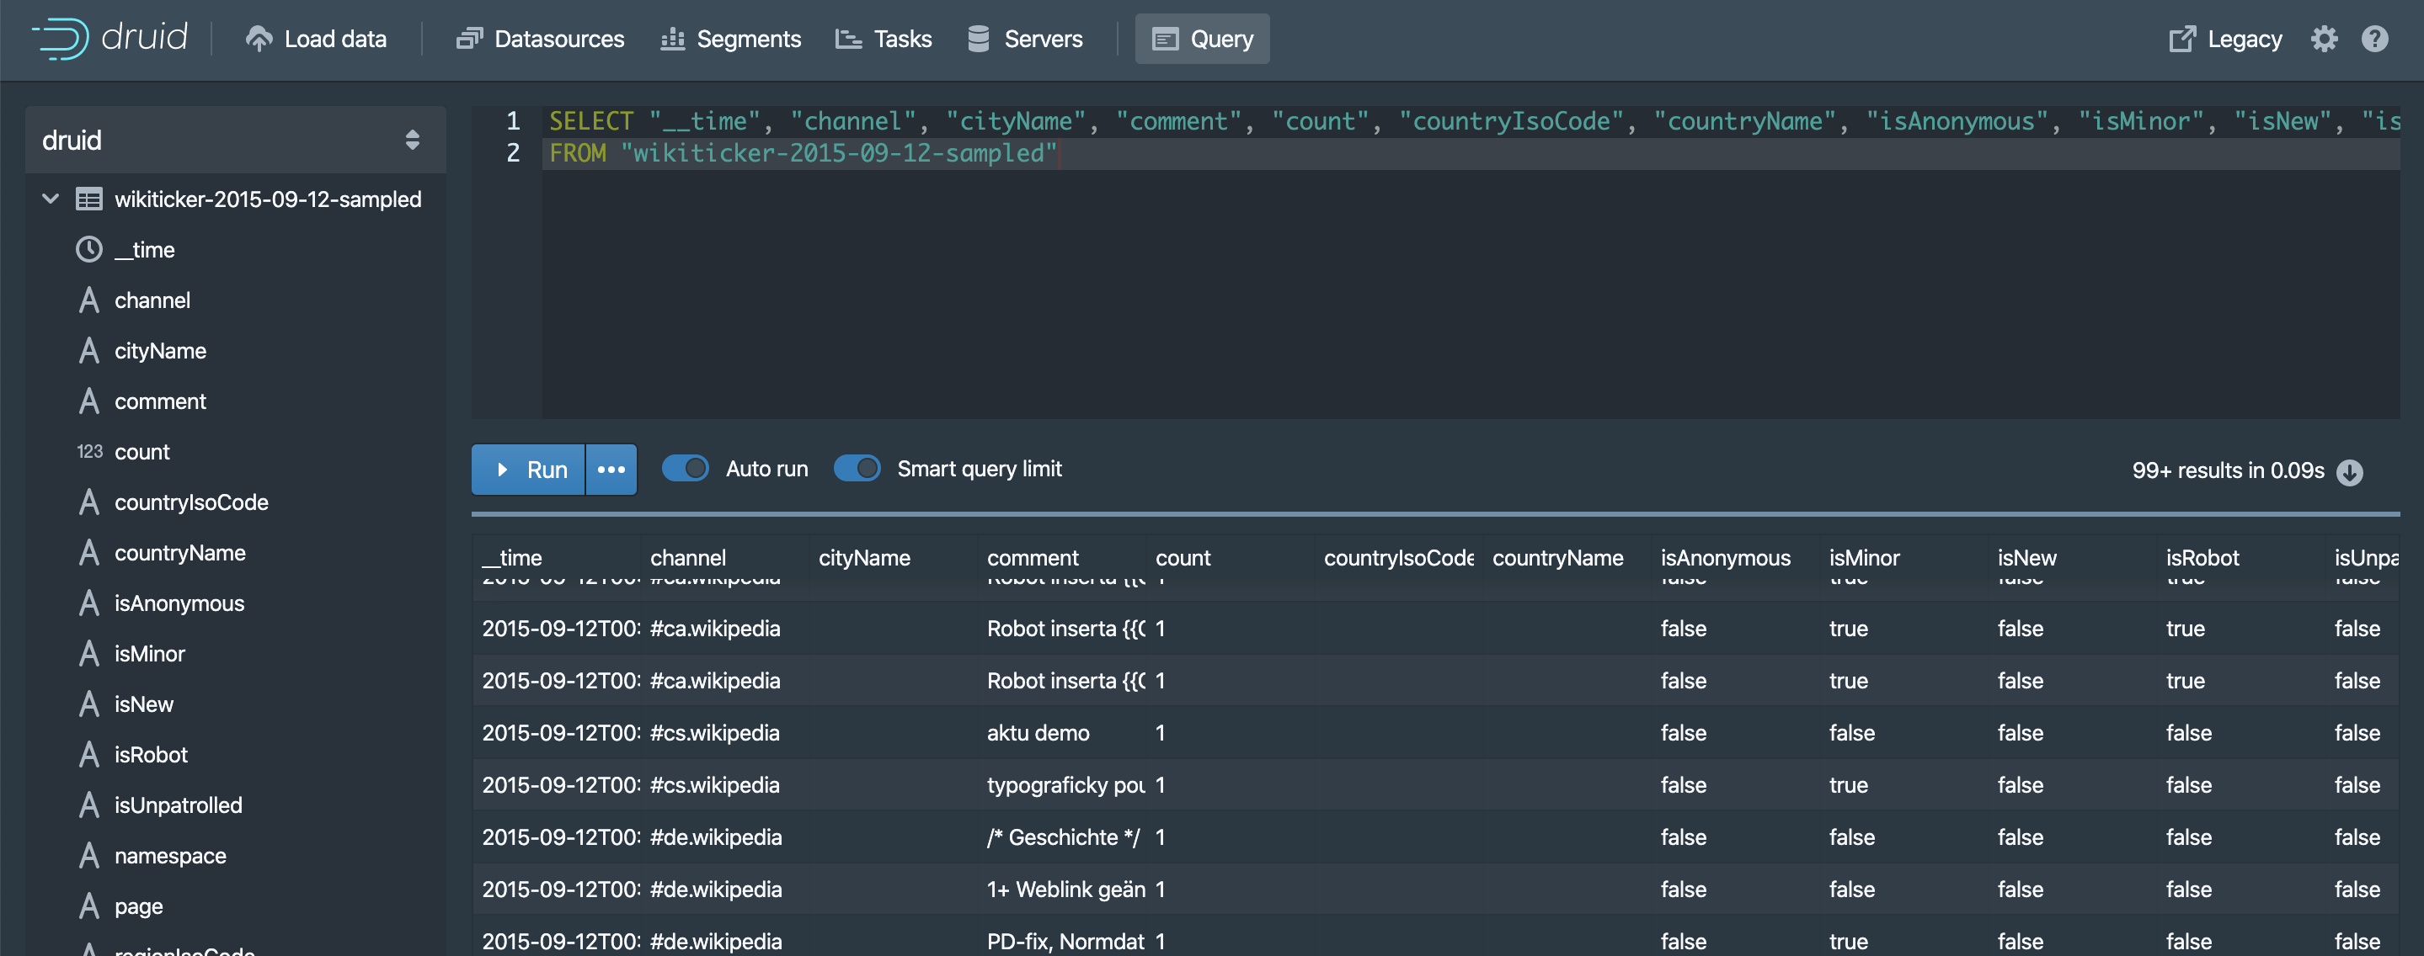
Task: Click the download results arrow icon
Action: point(2350,472)
